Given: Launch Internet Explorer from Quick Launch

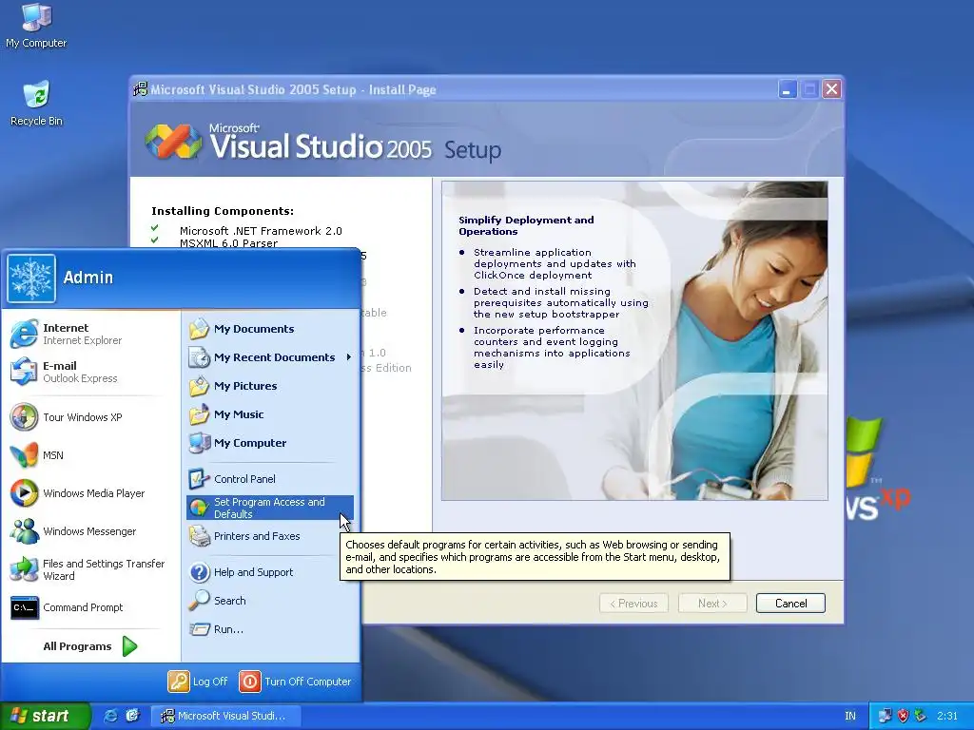Looking at the screenshot, I should (x=110, y=716).
